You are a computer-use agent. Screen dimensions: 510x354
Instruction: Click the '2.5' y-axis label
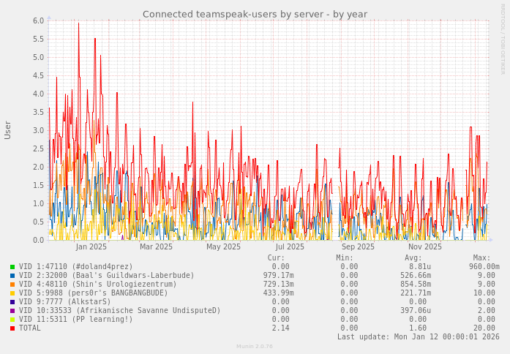point(38,149)
